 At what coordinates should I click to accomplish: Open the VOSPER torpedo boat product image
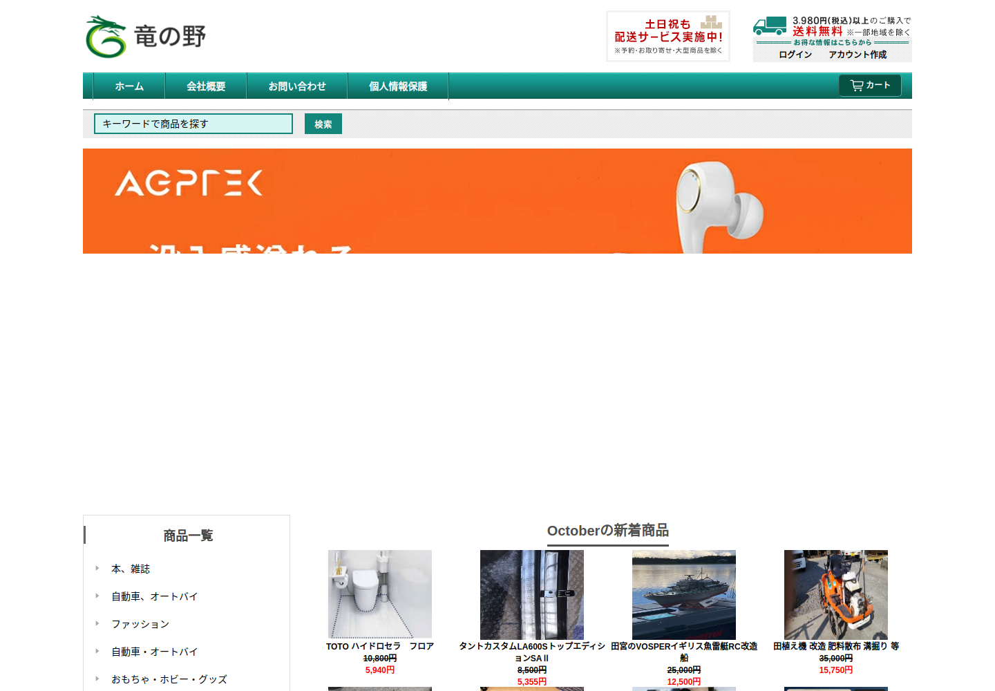[x=684, y=594]
